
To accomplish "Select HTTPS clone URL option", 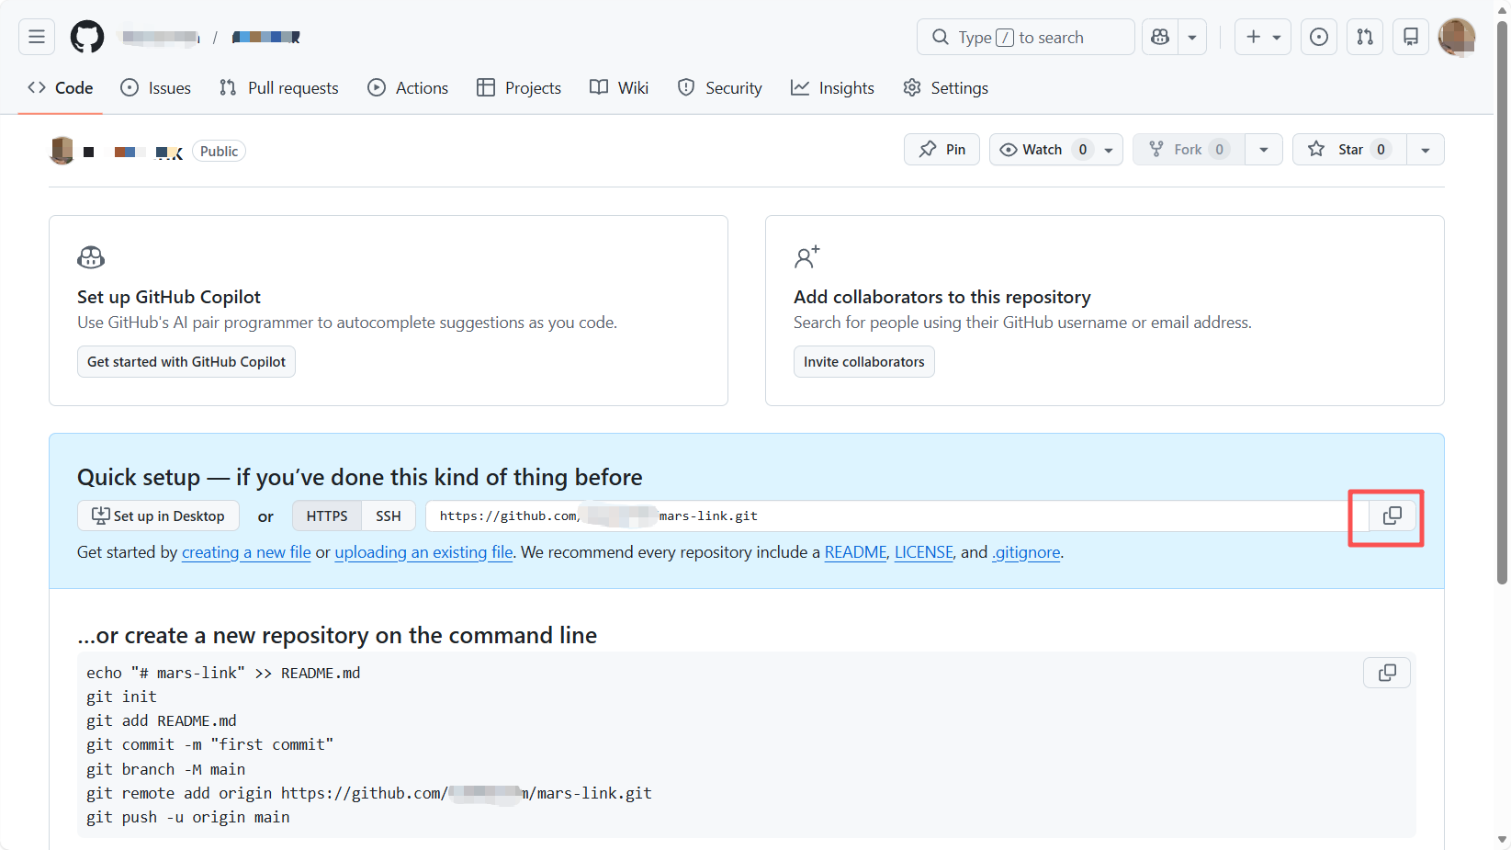I will click(327, 516).
